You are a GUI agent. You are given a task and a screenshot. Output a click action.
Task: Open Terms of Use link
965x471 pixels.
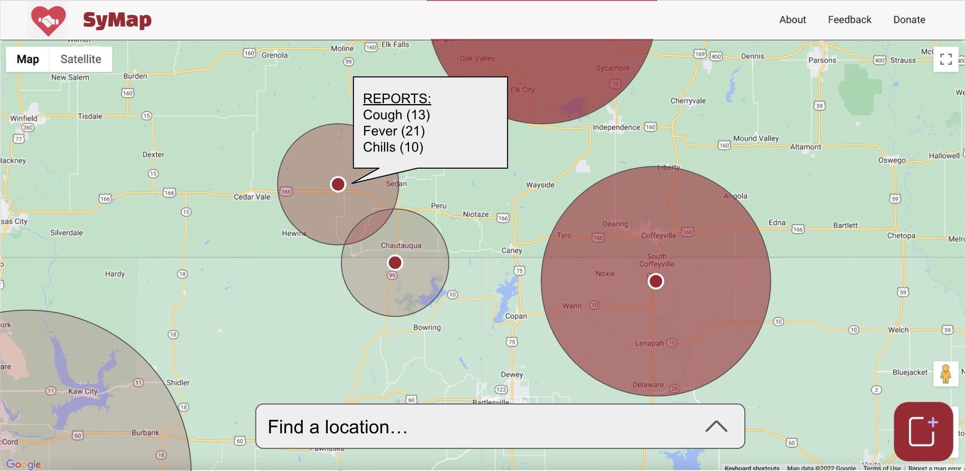point(882,468)
